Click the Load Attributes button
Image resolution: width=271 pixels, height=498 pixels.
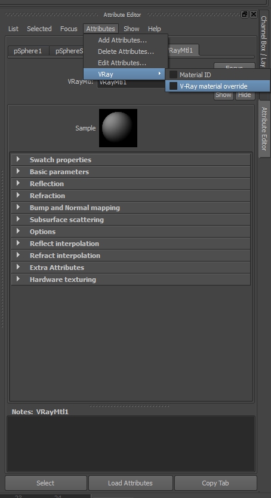(x=131, y=483)
